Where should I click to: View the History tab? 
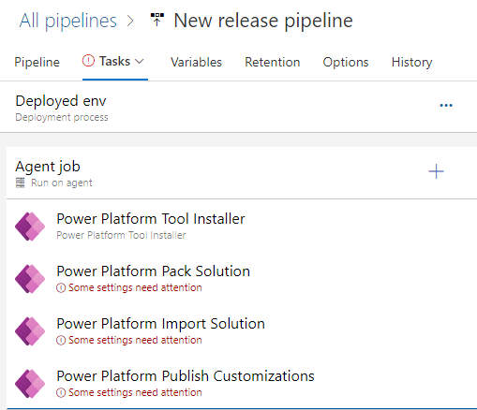(412, 62)
